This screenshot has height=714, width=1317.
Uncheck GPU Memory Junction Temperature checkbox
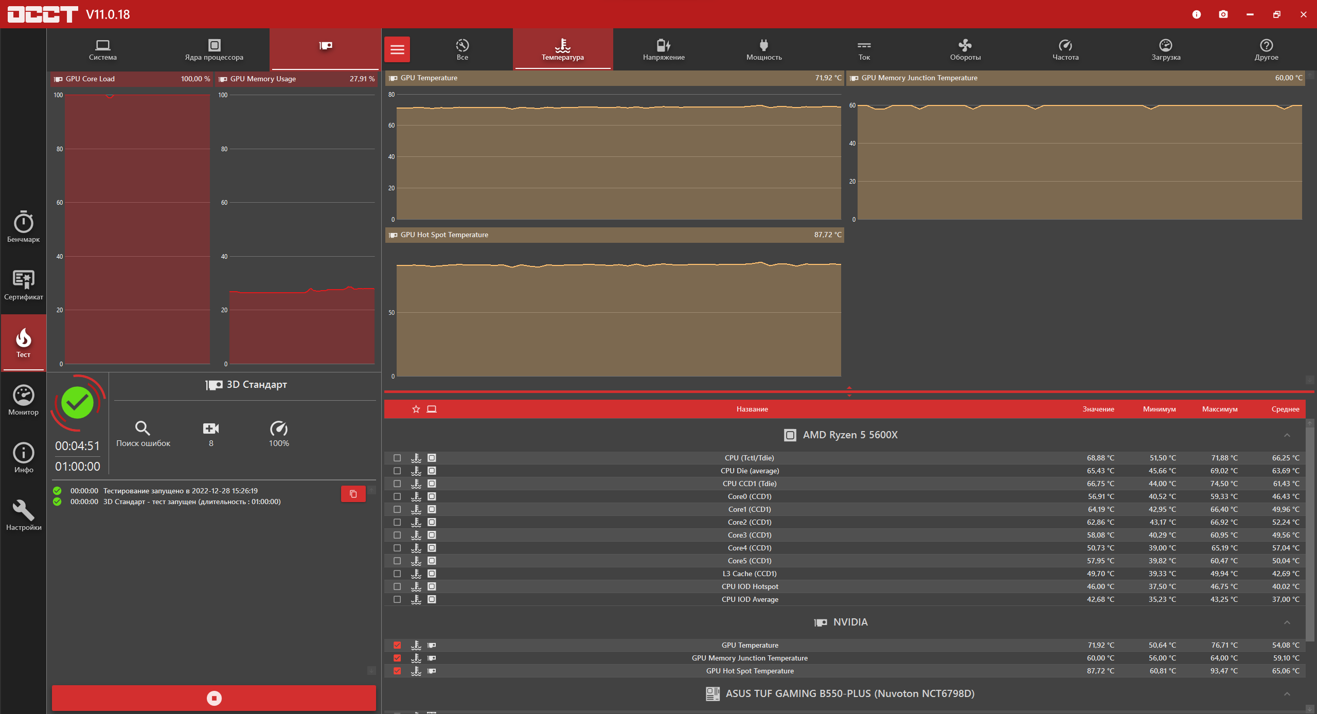[397, 658]
